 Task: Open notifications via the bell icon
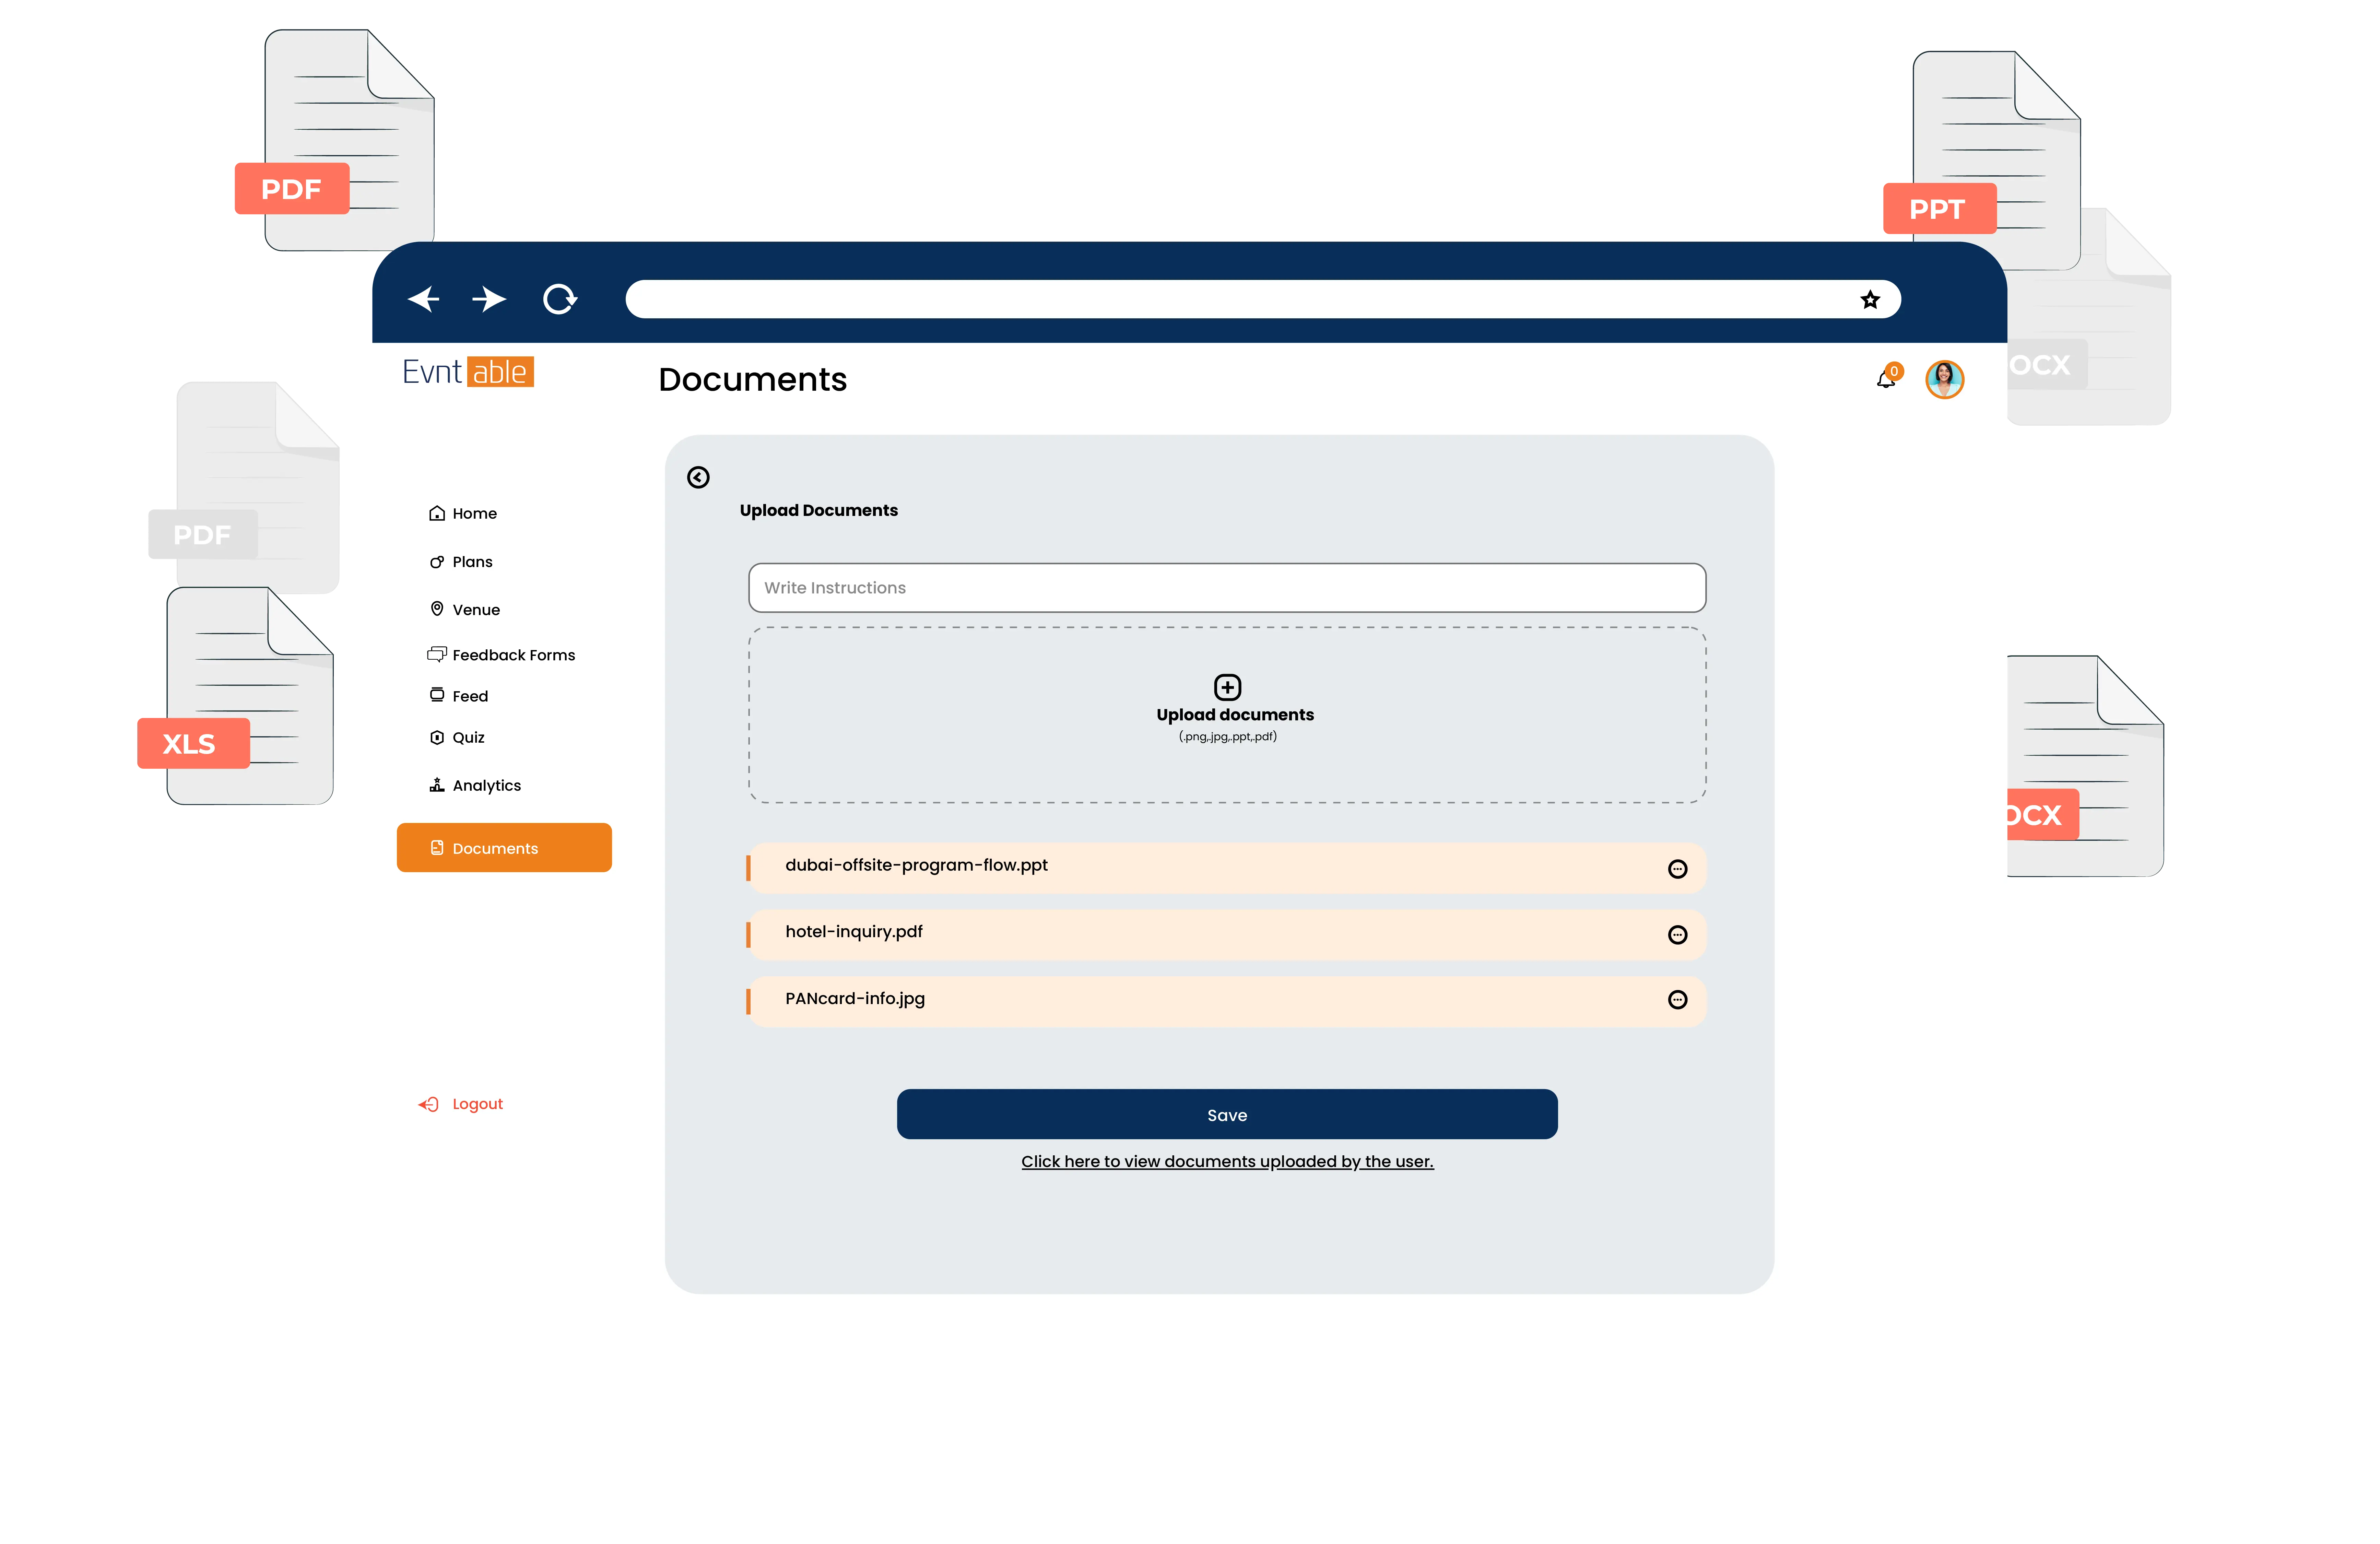tap(1886, 379)
